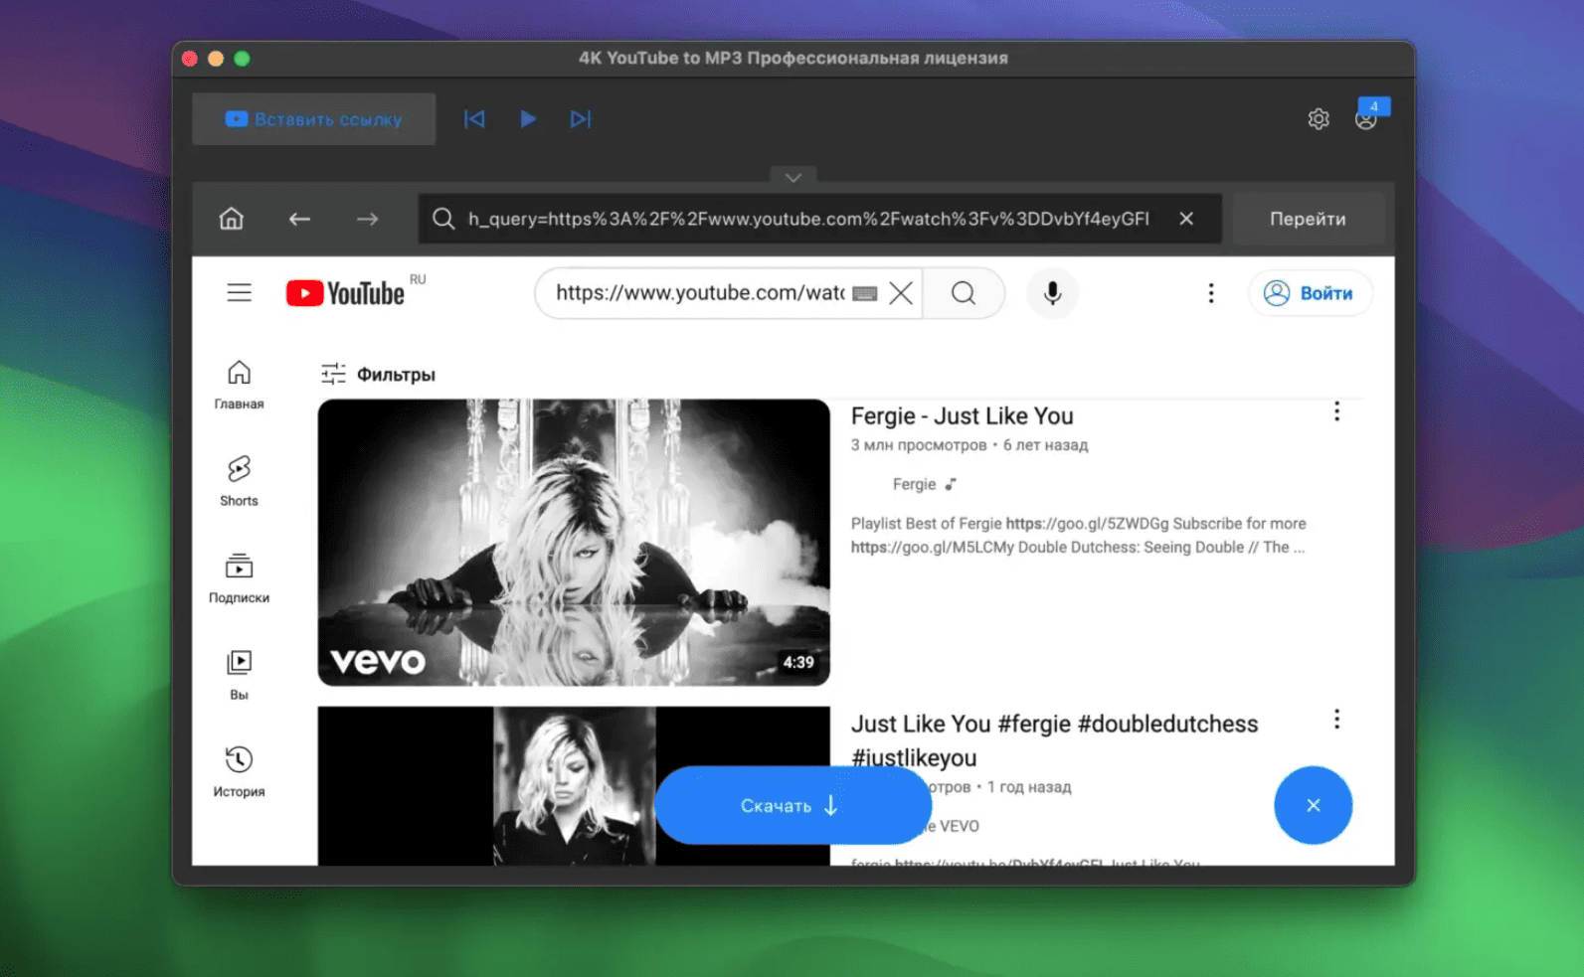The image size is (1584, 977).
Task: Skip to next track
Action: coord(581,119)
